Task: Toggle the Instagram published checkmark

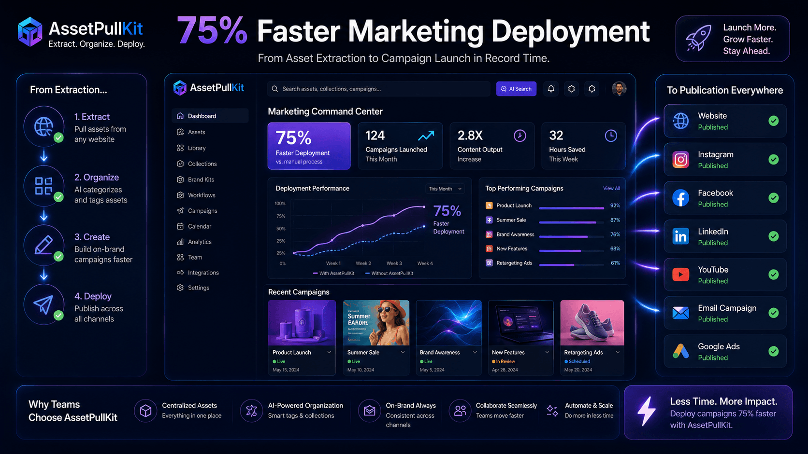Action: pos(774,159)
